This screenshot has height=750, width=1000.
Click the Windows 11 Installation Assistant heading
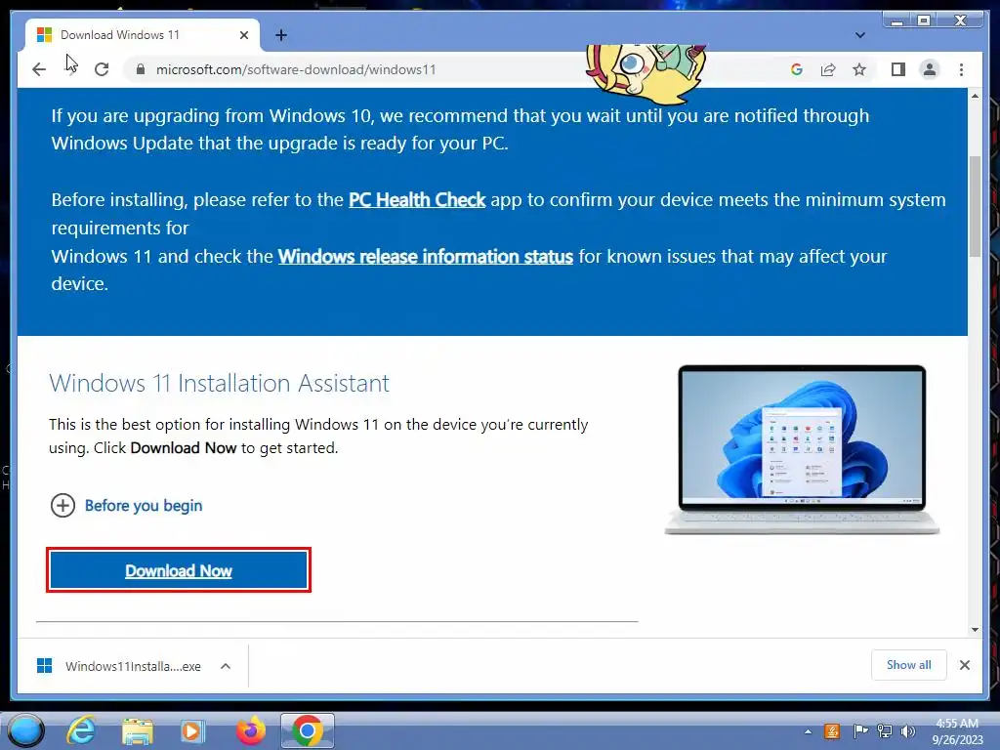click(219, 383)
